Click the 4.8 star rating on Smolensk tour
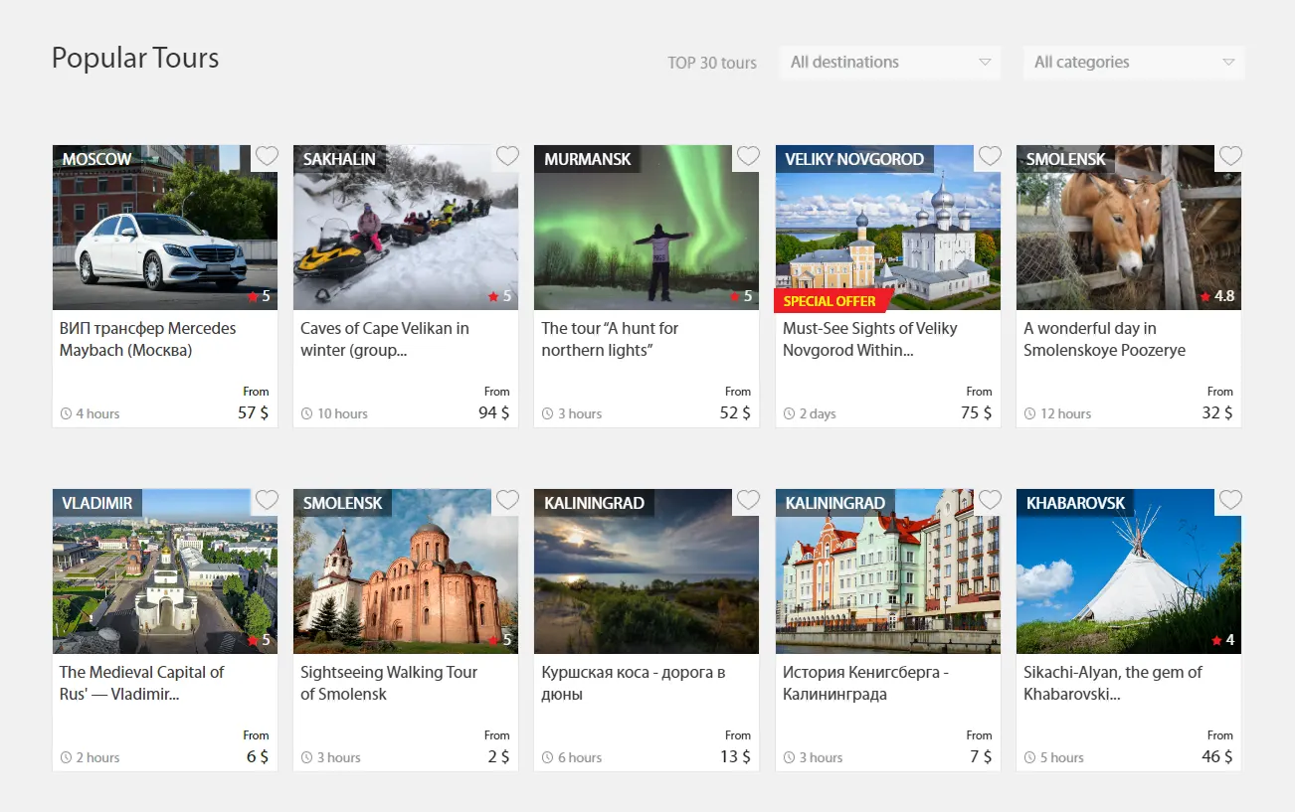This screenshot has height=812, width=1295. point(1217,296)
